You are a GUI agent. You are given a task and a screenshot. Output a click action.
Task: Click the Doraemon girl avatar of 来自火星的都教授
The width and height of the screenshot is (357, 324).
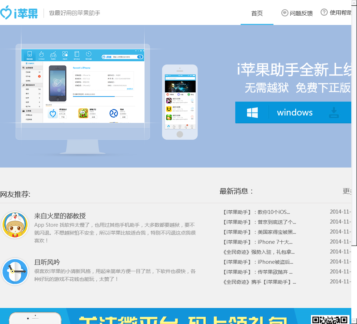pos(15,225)
